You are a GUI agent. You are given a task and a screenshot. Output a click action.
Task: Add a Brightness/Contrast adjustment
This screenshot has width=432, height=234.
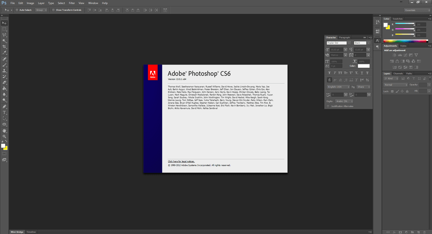click(394, 55)
